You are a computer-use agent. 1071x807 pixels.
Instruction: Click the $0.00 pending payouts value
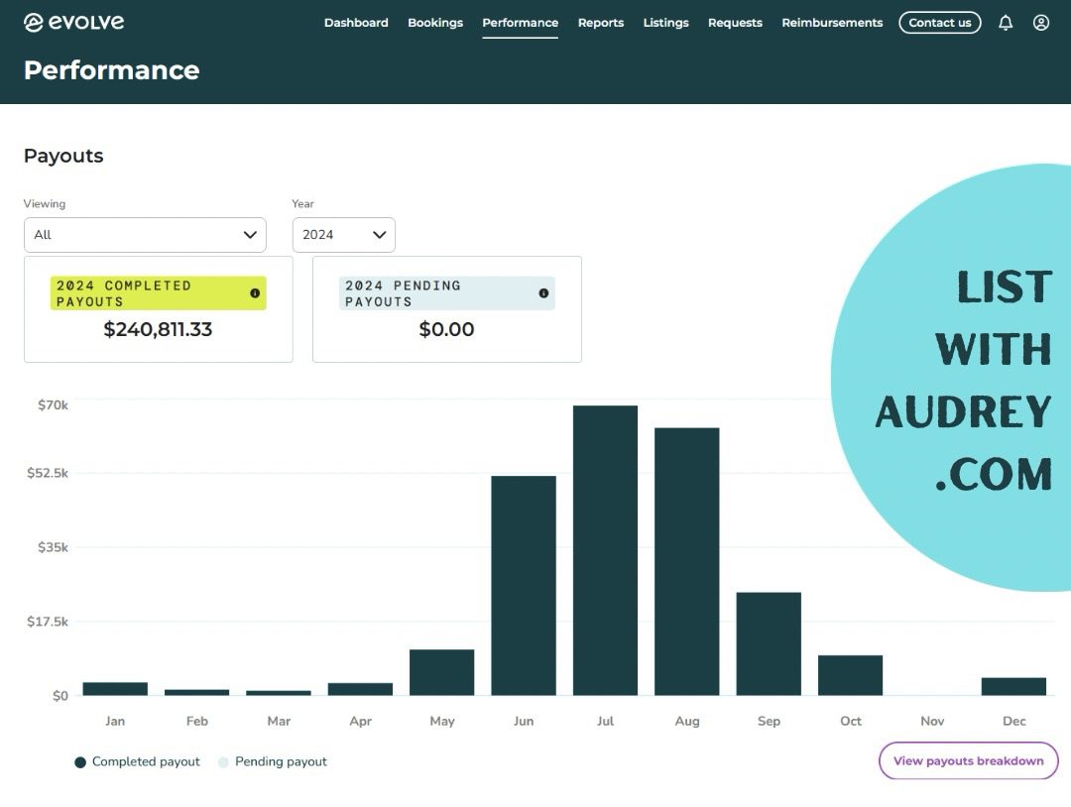(x=446, y=330)
